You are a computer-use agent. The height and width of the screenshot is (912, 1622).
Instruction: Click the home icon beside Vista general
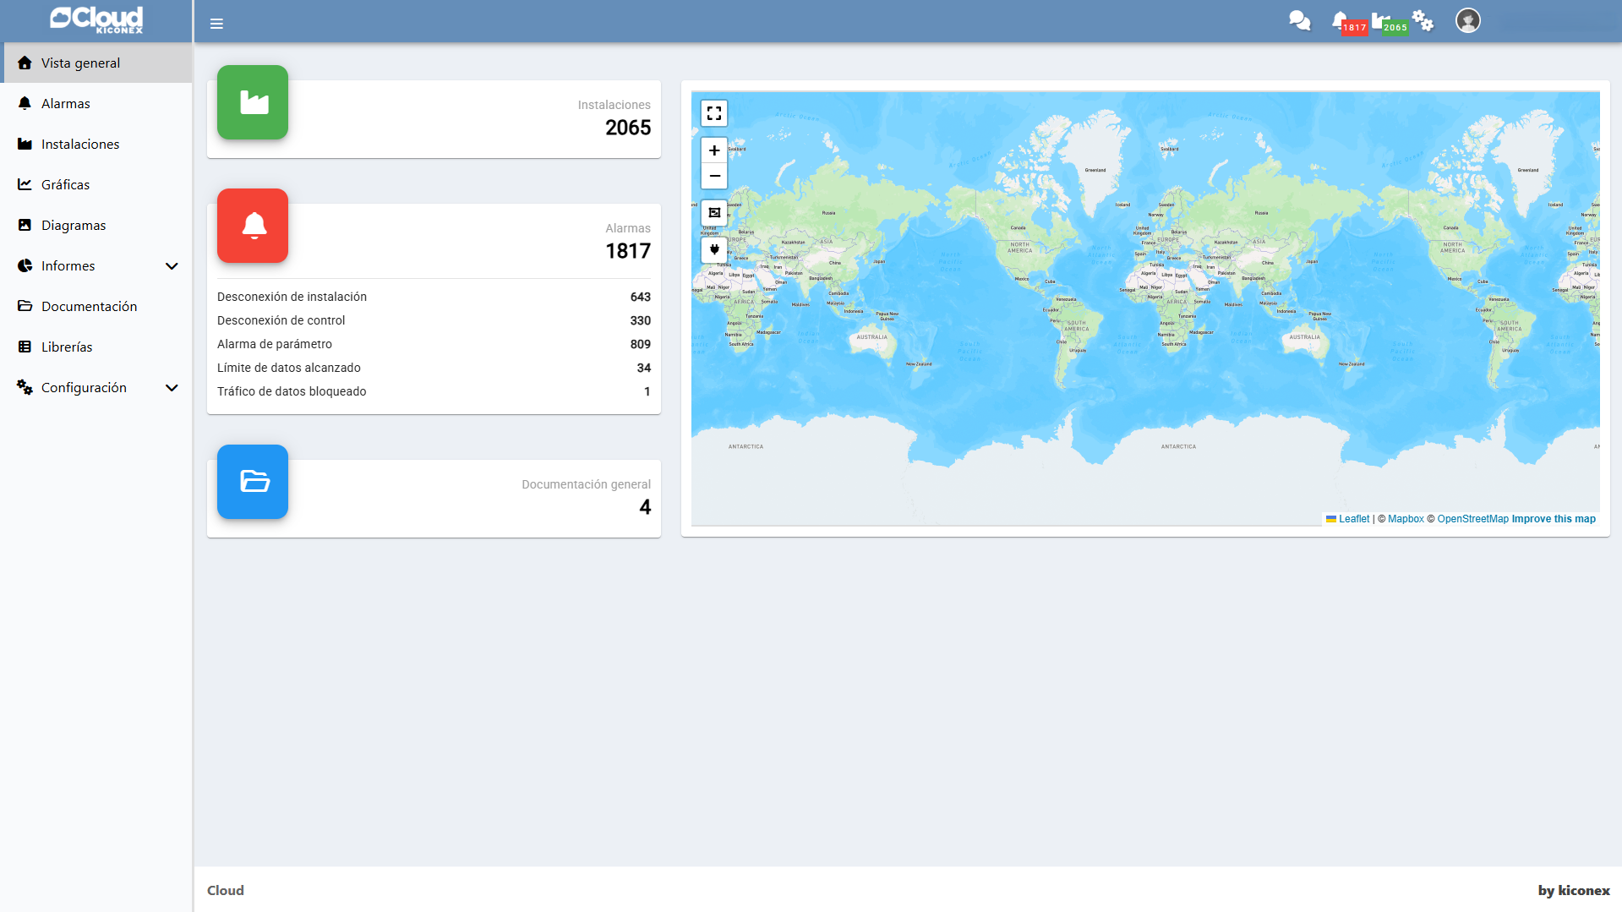click(25, 63)
